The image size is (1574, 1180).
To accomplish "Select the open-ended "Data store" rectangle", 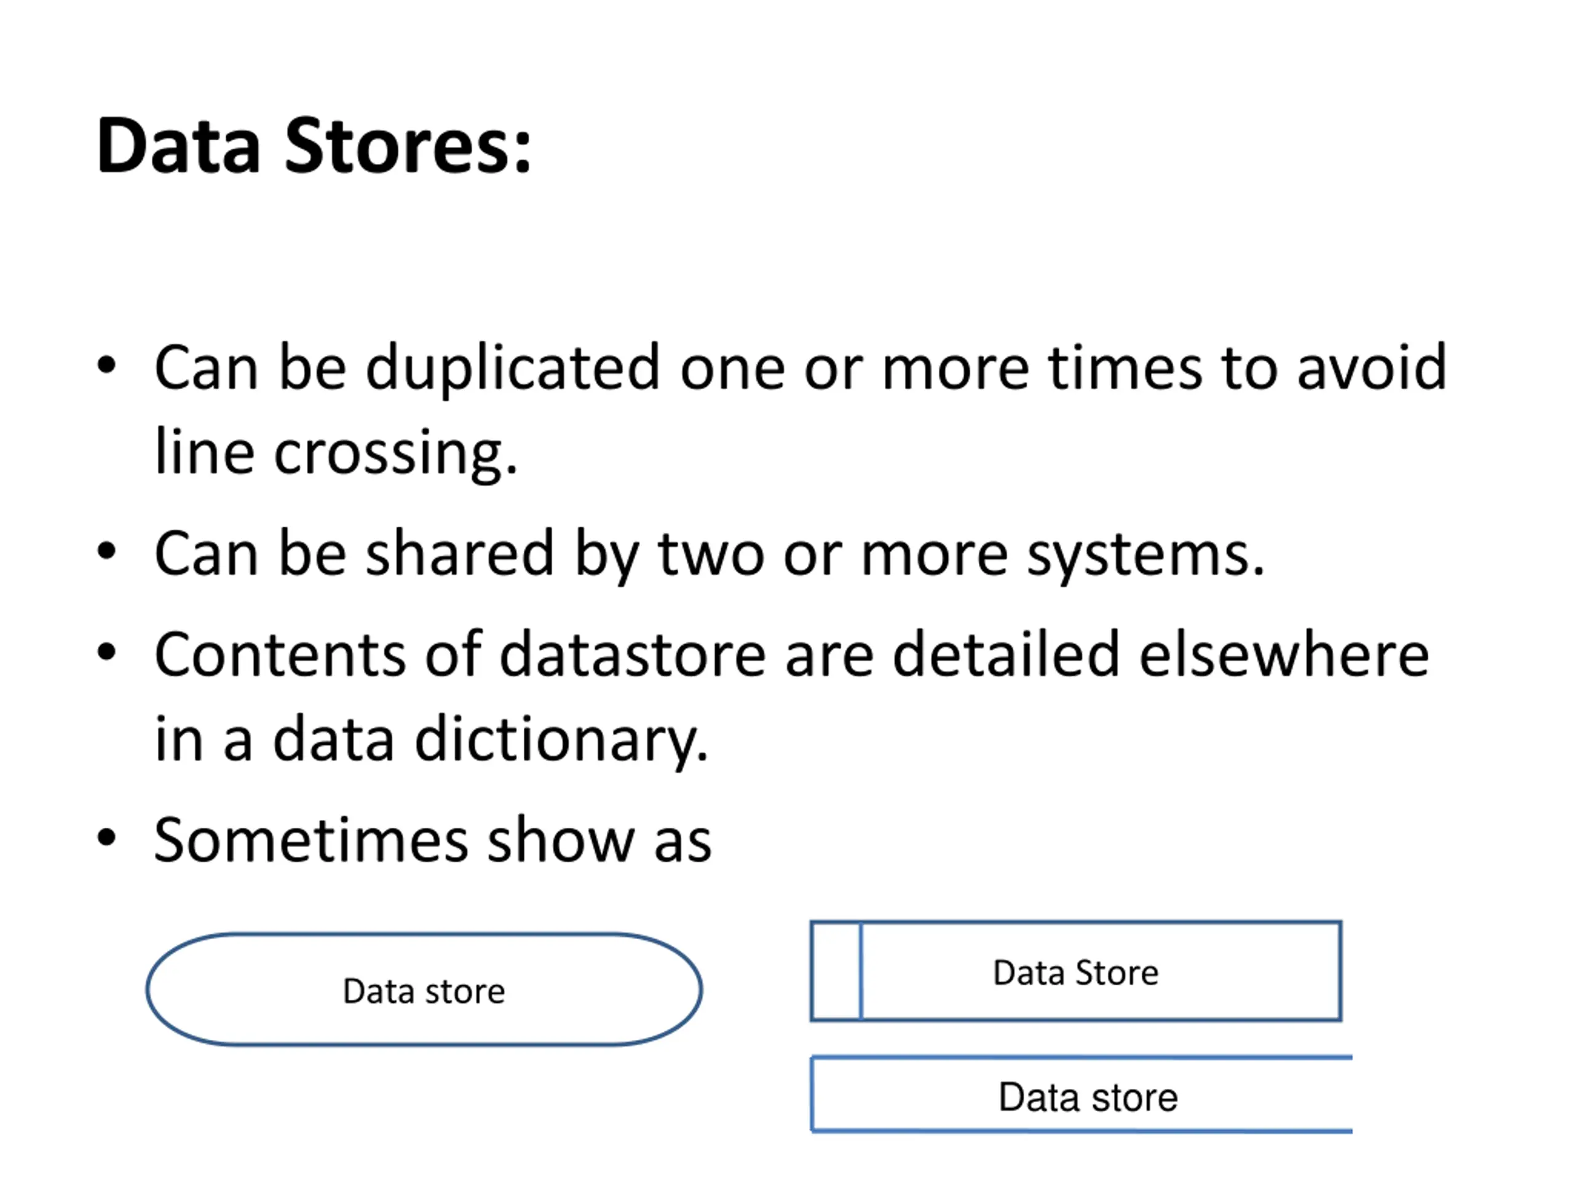I will click(x=1082, y=1094).
